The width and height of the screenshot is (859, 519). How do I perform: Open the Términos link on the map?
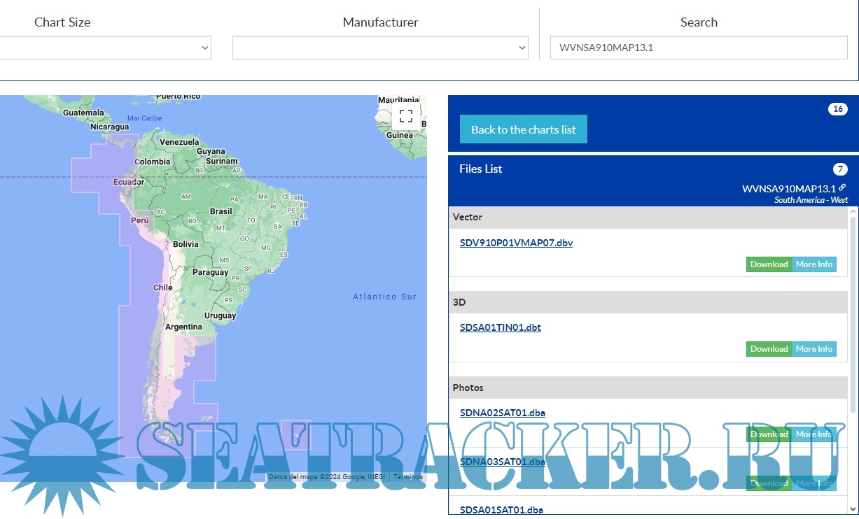coord(407,476)
